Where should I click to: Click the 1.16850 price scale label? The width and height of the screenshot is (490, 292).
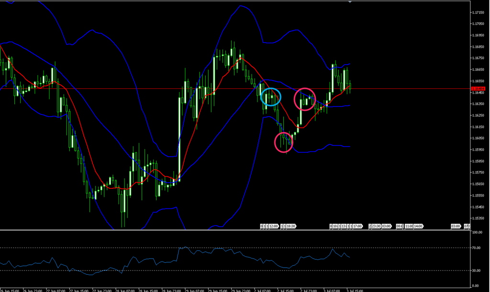pyautogui.click(x=478, y=47)
